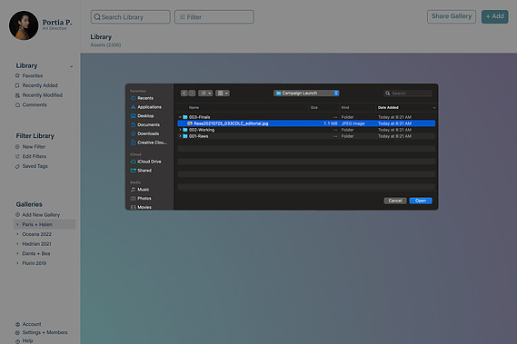Image resolution: width=517 pixels, height=344 pixels.
Task: Collapse the Library section chevron
Action: tap(71, 66)
